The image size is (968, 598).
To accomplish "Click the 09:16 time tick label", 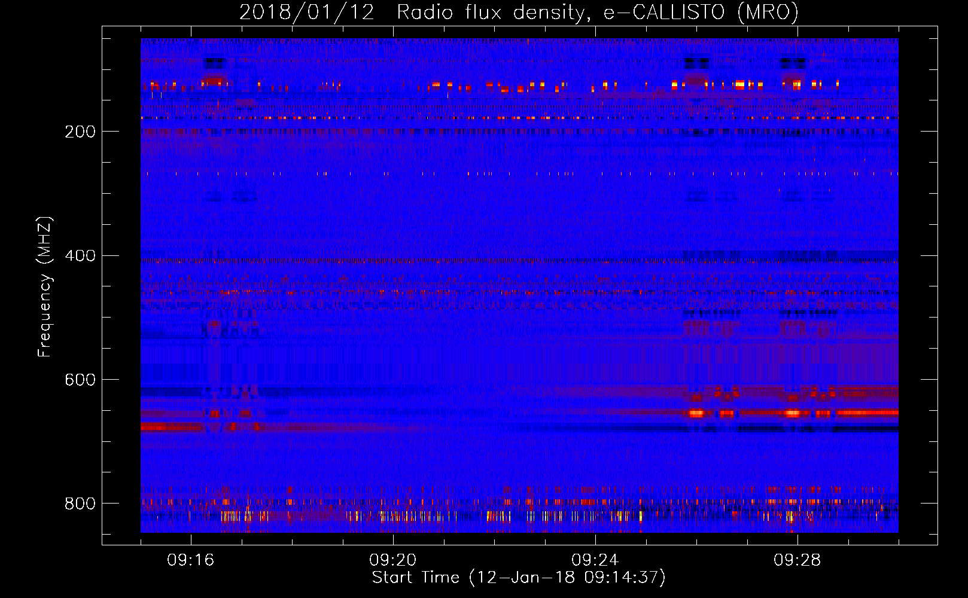I will (x=190, y=560).
